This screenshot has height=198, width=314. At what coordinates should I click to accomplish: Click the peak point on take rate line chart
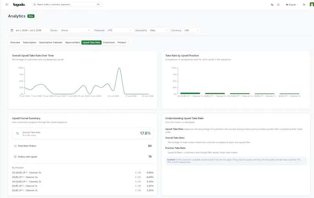(119, 68)
